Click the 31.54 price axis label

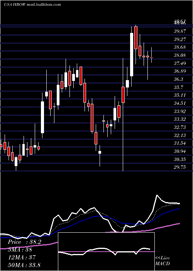[180, 143]
